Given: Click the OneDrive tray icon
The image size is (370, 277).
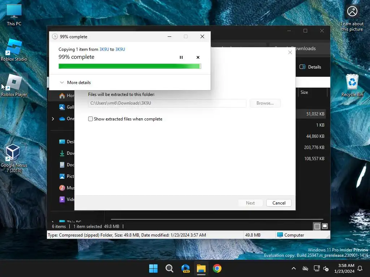Looking at the screenshot, I should (x=305, y=268).
